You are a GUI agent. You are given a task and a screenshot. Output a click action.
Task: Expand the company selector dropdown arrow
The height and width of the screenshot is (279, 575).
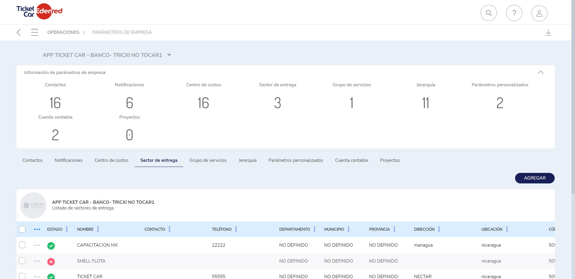[x=169, y=55]
